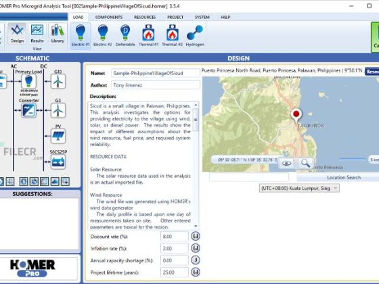The width and height of the screenshot is (379, 284).
Task: Click description scroll down arrow
Action: [196, 227]
